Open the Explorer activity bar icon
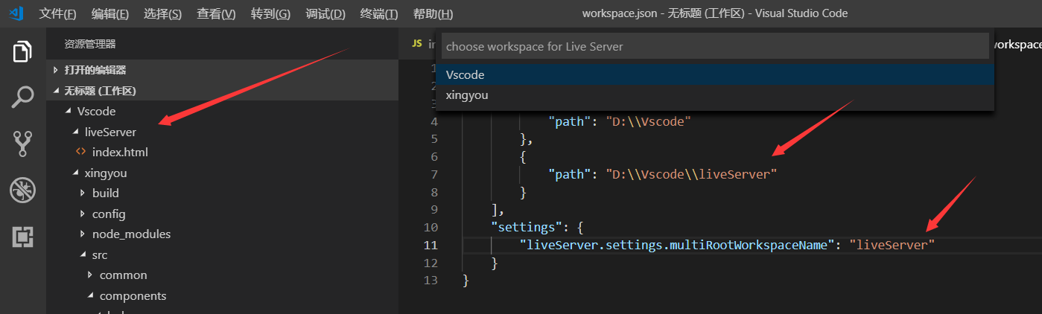 click(x=22, y=51)
